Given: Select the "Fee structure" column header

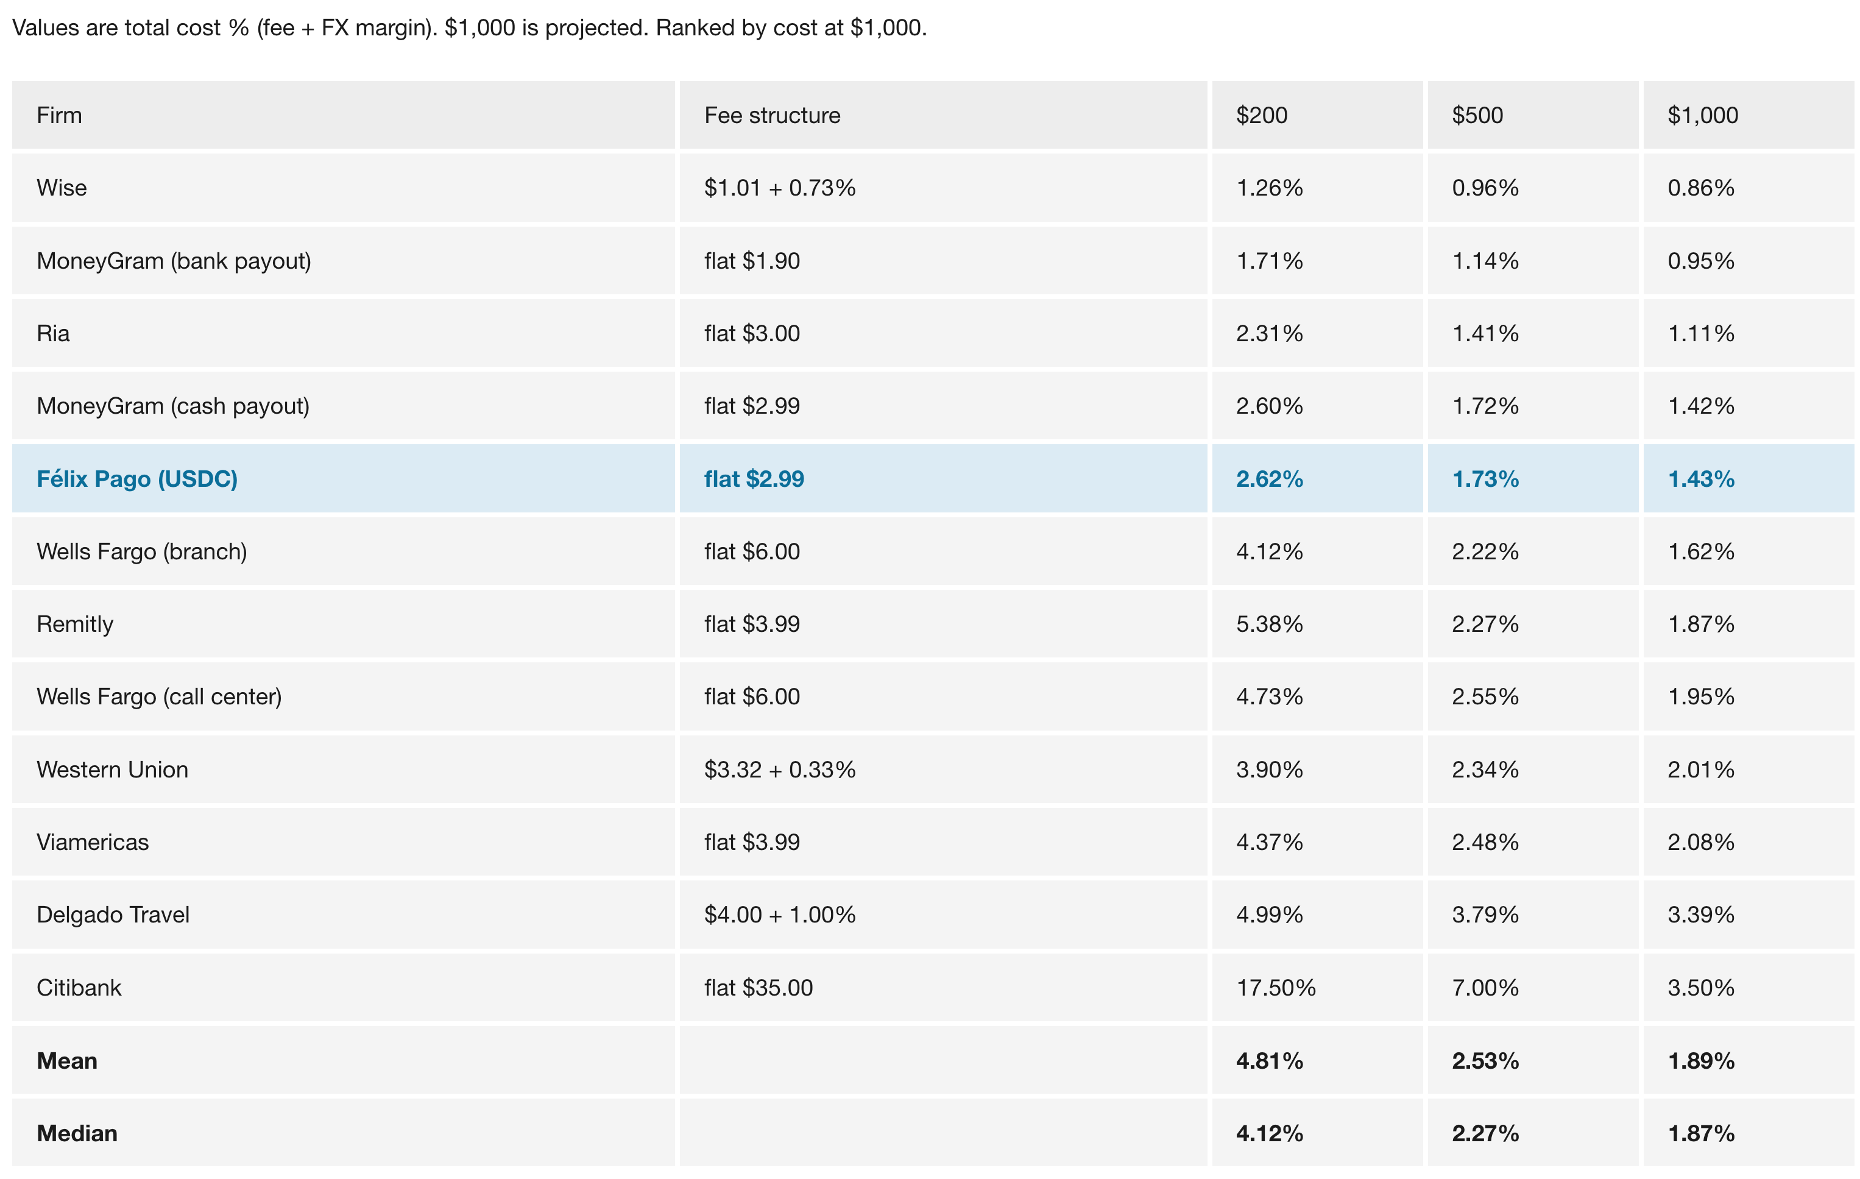Looking at the screenshot, I should [x=943, y=115].
